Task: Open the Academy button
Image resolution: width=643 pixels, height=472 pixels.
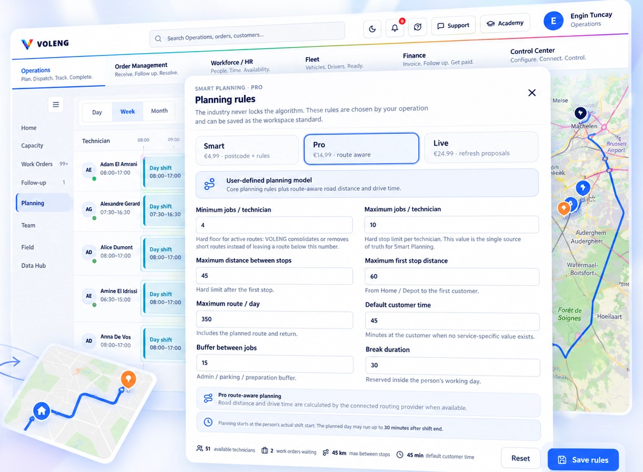Action: click(505, 23)
